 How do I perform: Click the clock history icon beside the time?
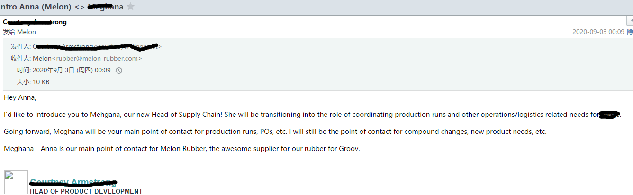point(118,71)
